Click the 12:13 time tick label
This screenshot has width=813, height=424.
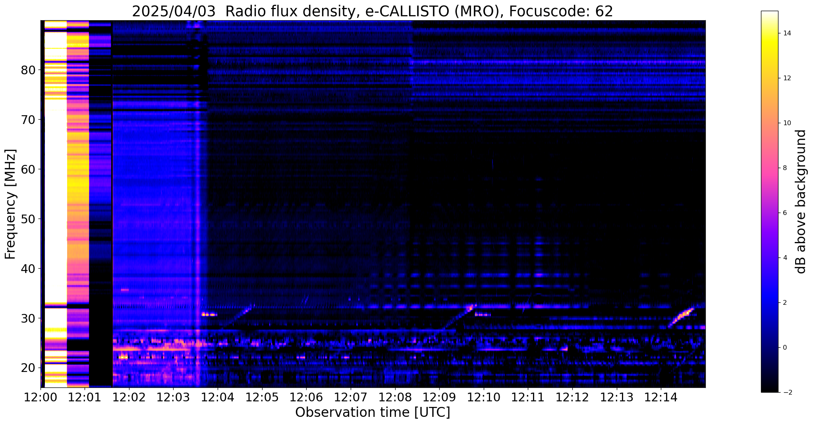click(x=616, y=397)
